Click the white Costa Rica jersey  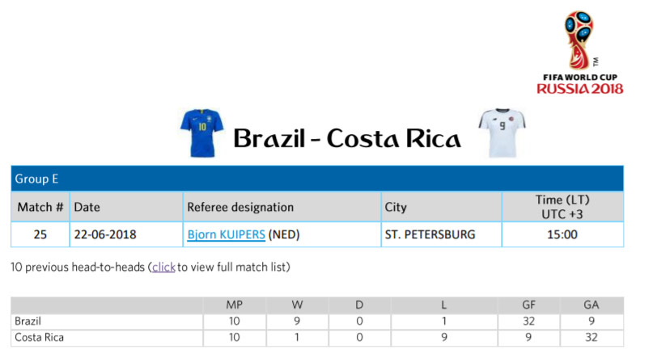[502, 133]
